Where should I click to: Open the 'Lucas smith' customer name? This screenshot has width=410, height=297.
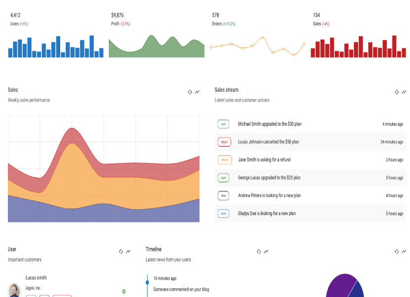click(x=36, y=278)
